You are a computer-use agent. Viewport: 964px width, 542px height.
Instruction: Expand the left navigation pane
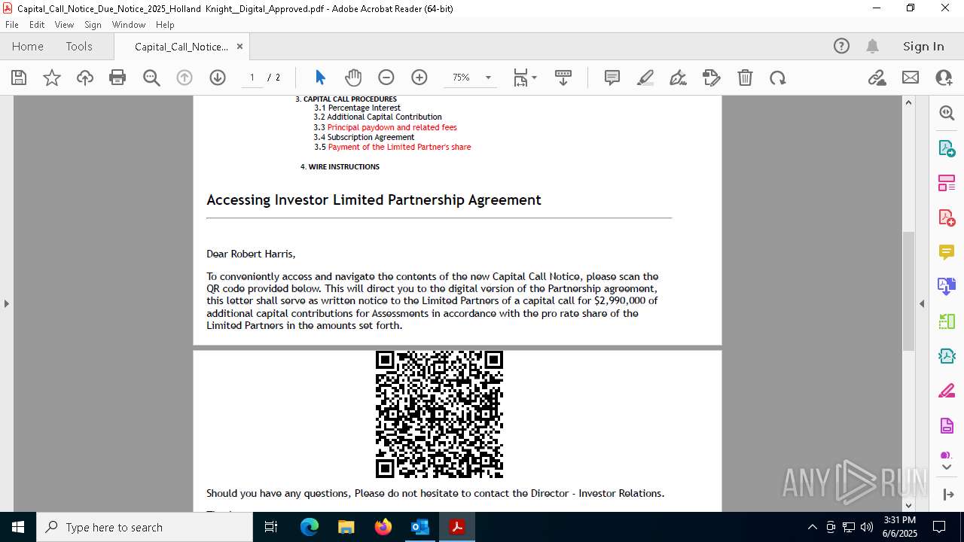pyautogui.click(x=7, y=303)
